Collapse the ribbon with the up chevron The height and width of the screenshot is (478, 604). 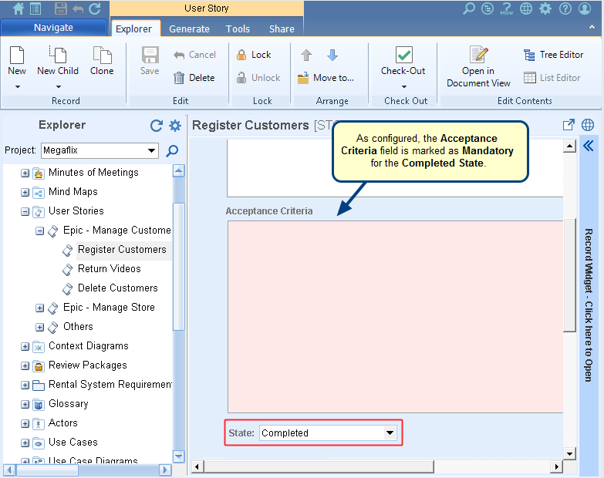point(592,27)
